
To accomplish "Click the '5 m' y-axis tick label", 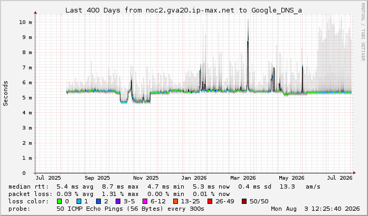I will pos(27,97).
